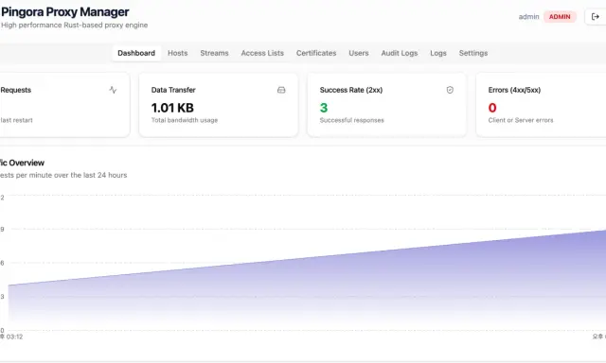Screen dimensions: 606x363
Task: Open the Dashboard tab
Action: (x=136, y=53)
